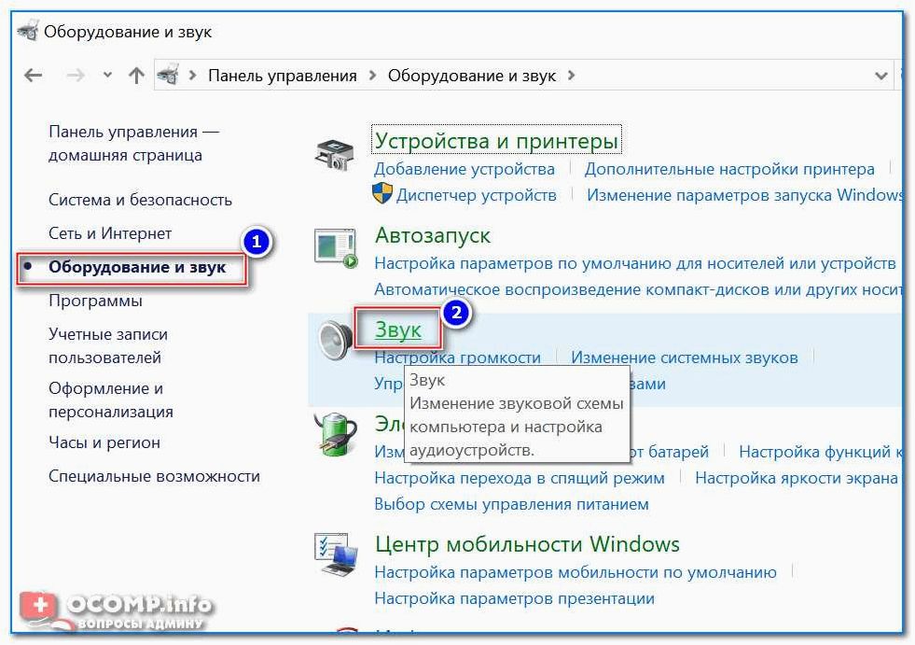Click the power battery plug icon
Screen dimensions: 915x645
point(335,433)
